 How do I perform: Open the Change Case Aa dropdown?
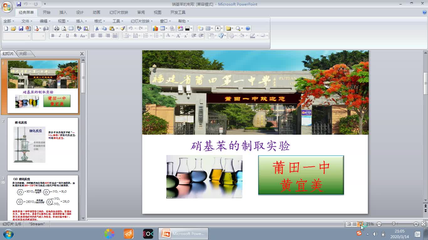click(83, 36)
